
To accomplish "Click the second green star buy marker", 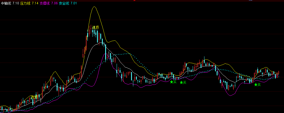I will 181,82.
